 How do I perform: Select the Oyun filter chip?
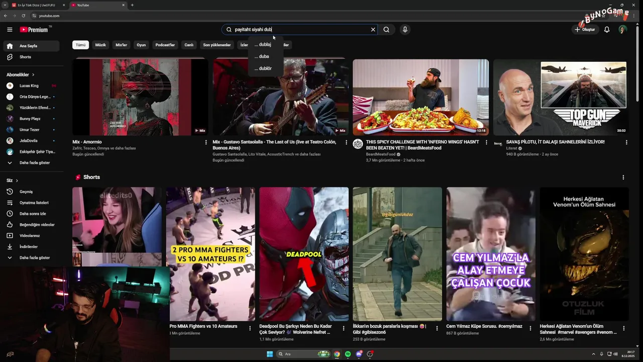(141, 45)
